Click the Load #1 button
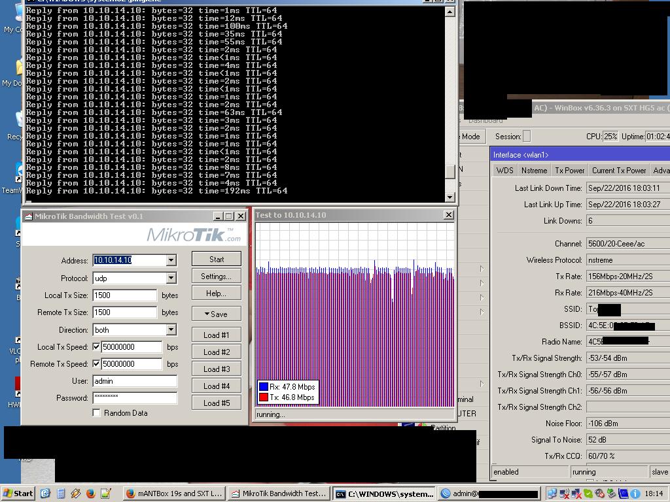The height and width of the screenshot is (502, 670). coord(216,335)
